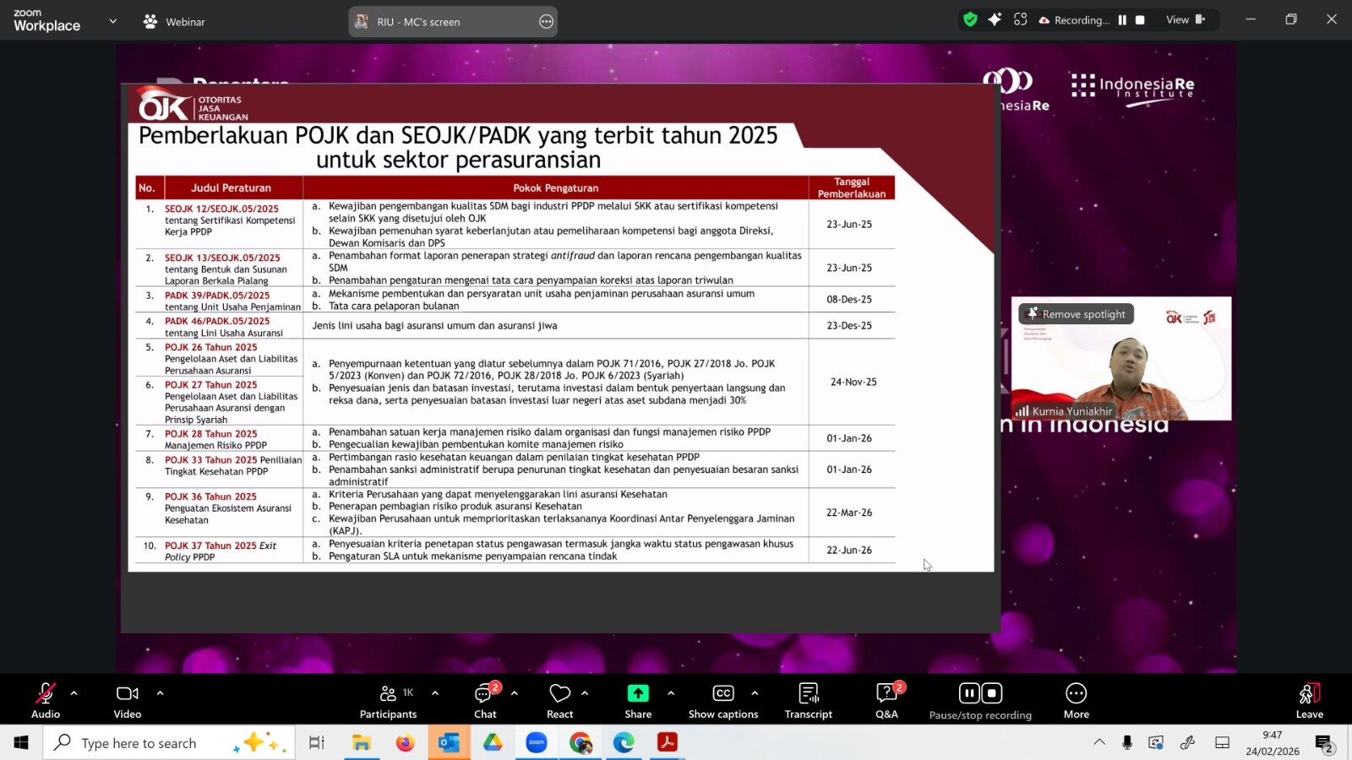Unmute the Audio microphone
The height and width of the screenshot is (760, 1352).
tap(46, 700)
